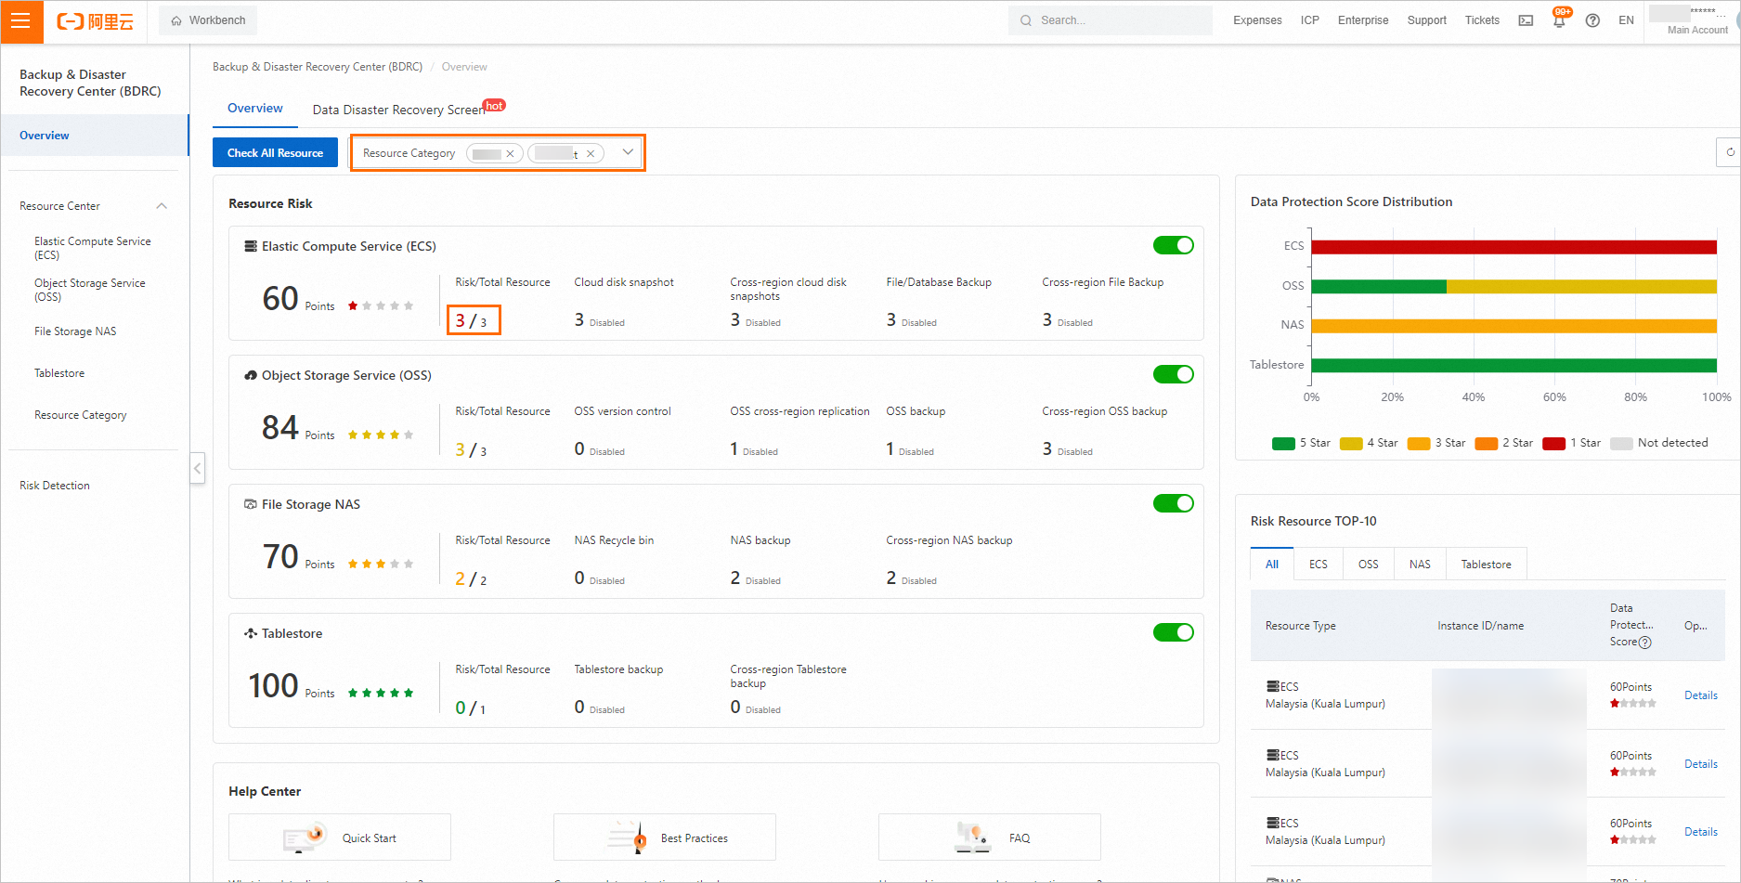Click the Check All Resource button
1741x883 pixels.
click(275, 152)
